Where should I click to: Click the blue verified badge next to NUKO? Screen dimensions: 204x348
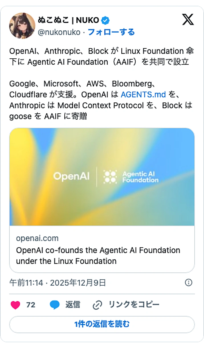tap(105, 20)
